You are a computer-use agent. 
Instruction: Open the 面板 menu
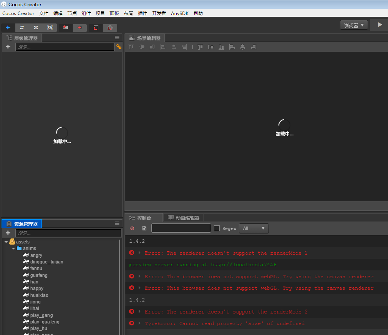click(x=114, y=13)
